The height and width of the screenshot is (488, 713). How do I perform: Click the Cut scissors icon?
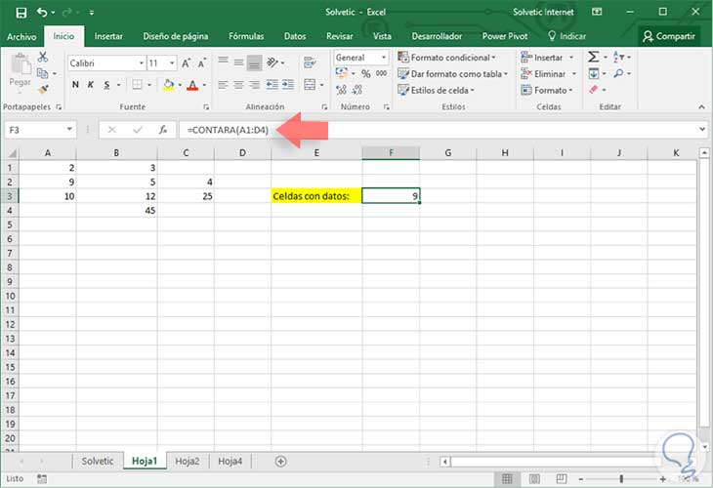pyautogui.click(x=43, y=57)
